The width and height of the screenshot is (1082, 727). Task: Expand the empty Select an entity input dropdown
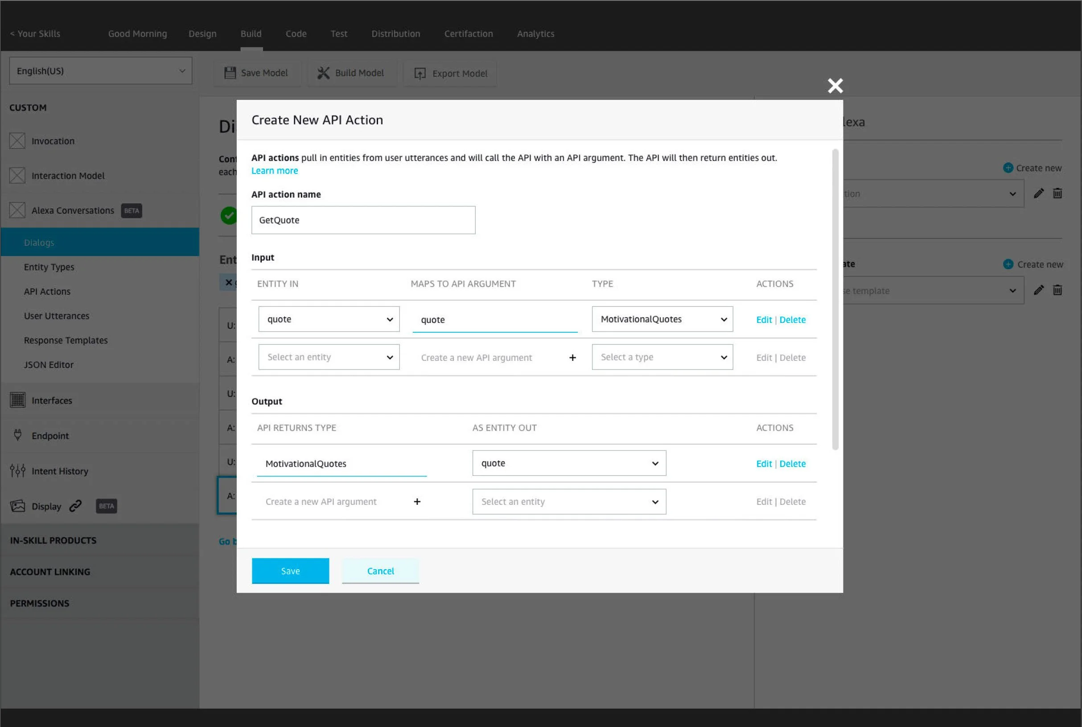[x=329, y=357]
